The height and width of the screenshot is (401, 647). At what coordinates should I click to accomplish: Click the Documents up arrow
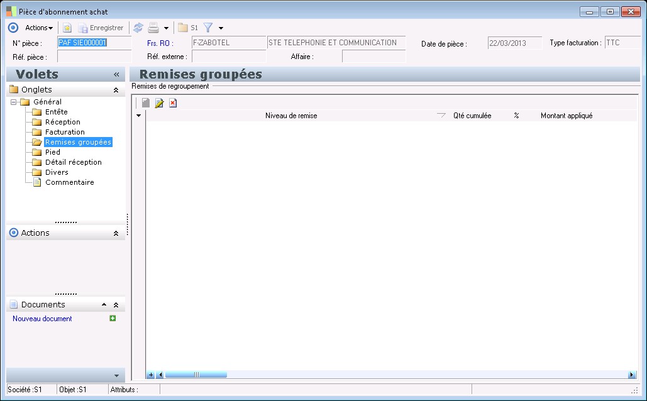(x=104, y=304)
